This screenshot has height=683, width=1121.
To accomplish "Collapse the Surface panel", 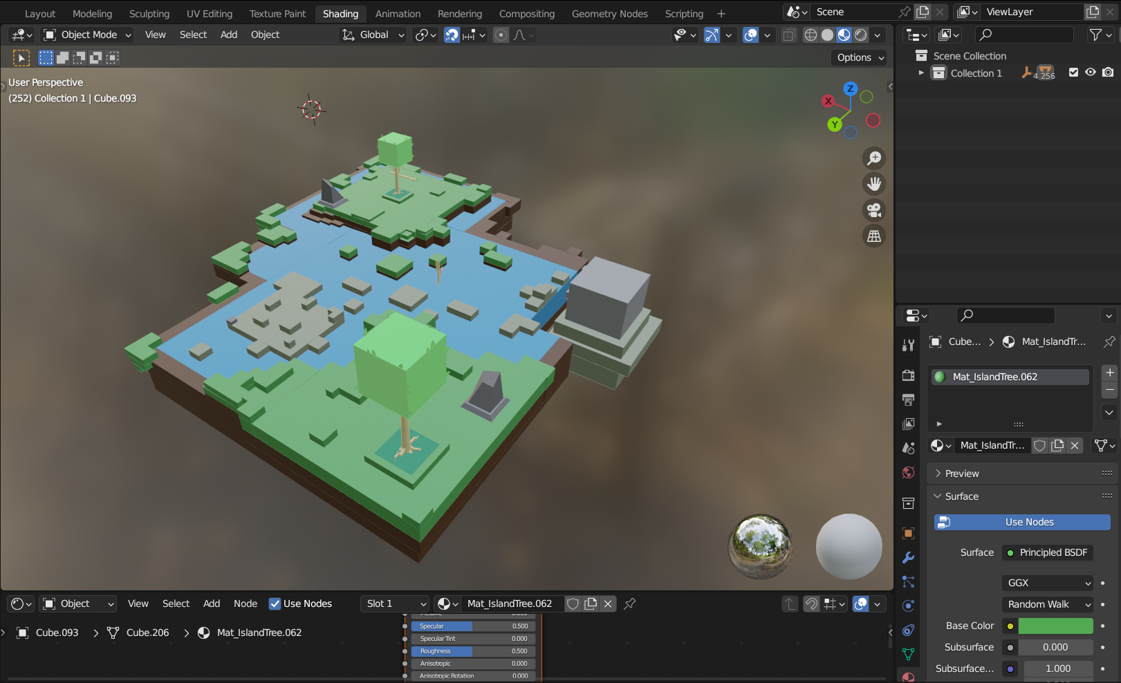I will [961, 496].
